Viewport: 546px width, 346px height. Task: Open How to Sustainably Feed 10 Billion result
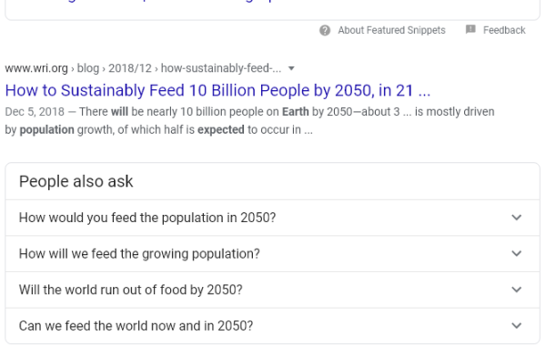[217, 90]
